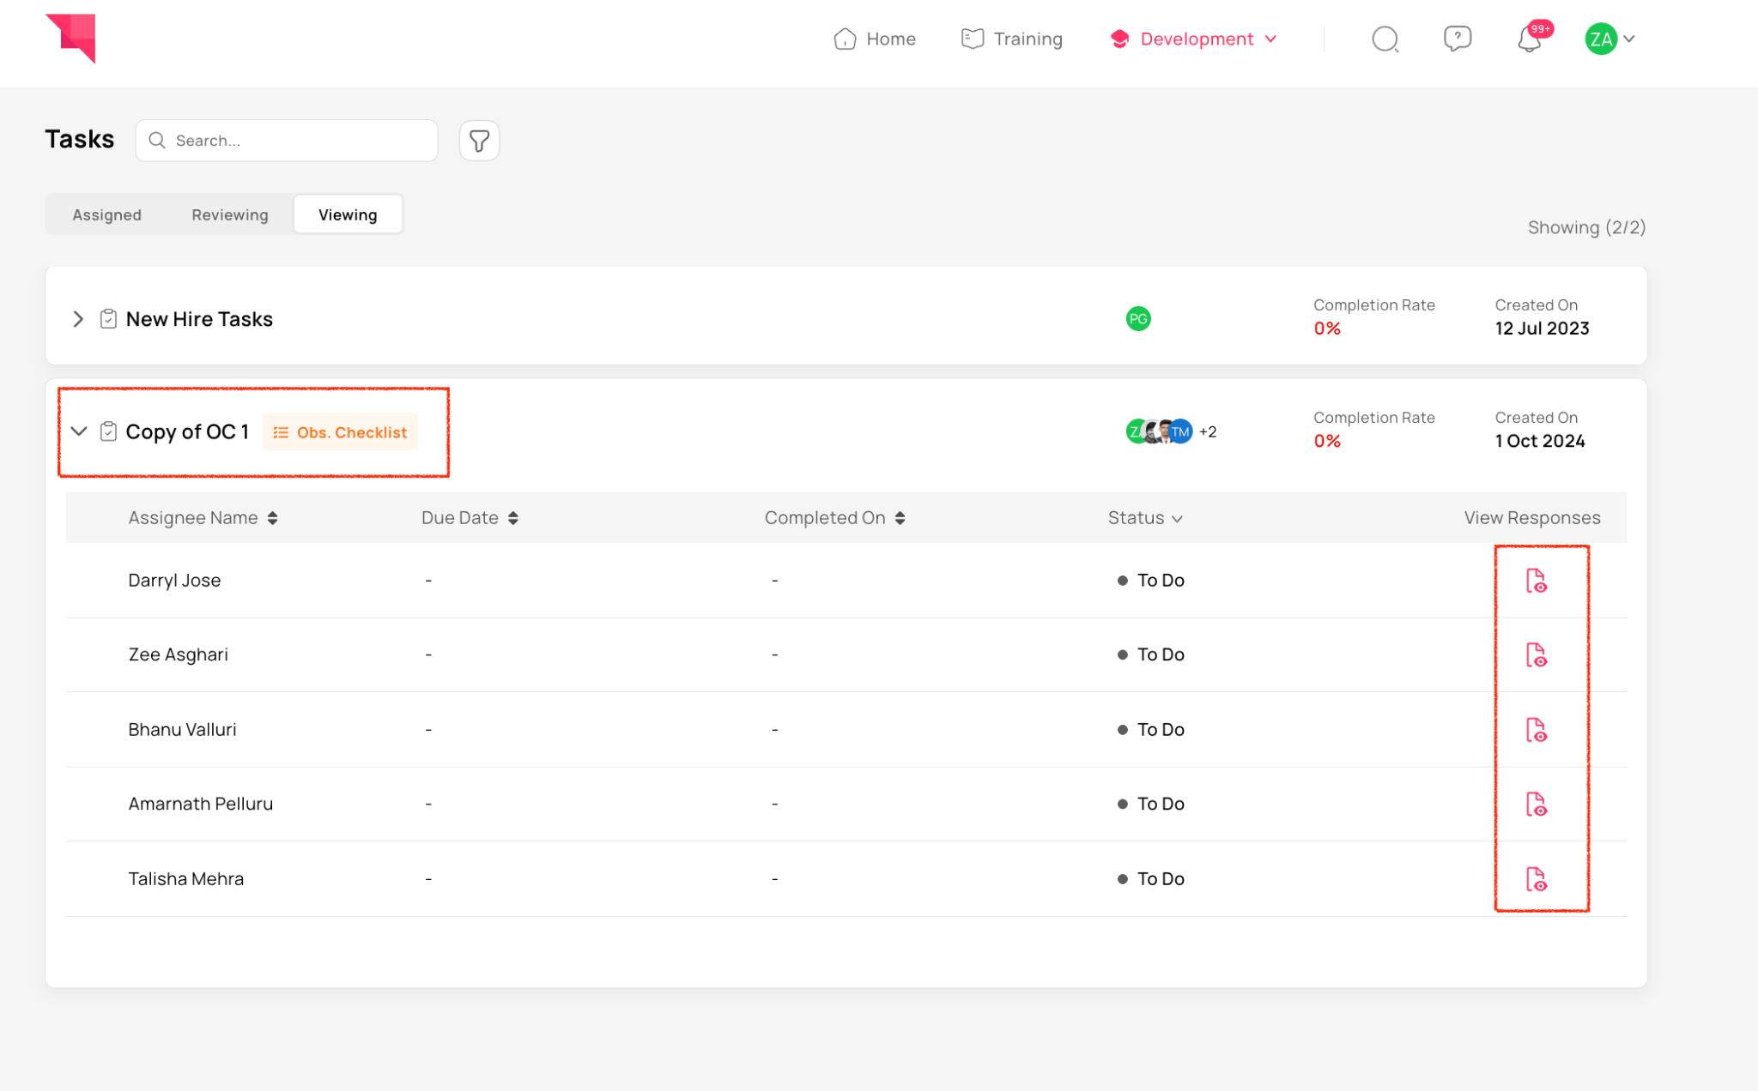Switch to the Assigned tab
Viewport: 1758px width, 1091px height.
pos(107,215)
